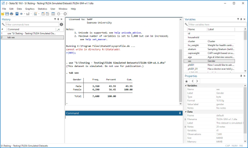The width and height of the screenshot is (248, 148).
Task: Click the Show more results clock icon
Action: [x=59, y=14]
